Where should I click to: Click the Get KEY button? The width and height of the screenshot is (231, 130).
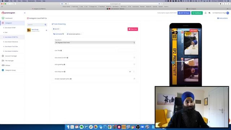coord(56,29)
